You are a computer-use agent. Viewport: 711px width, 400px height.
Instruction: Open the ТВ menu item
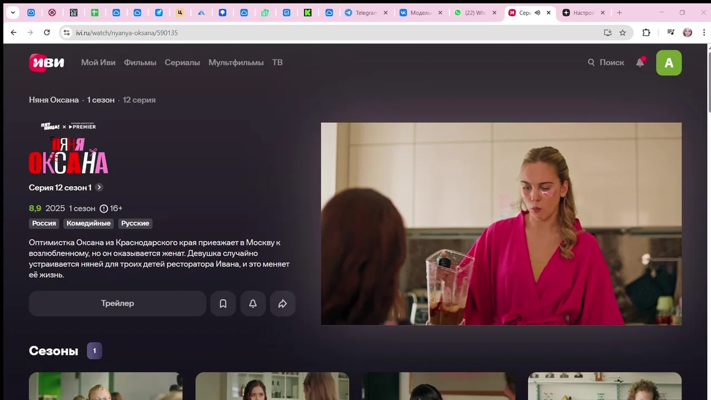[277, 62]
